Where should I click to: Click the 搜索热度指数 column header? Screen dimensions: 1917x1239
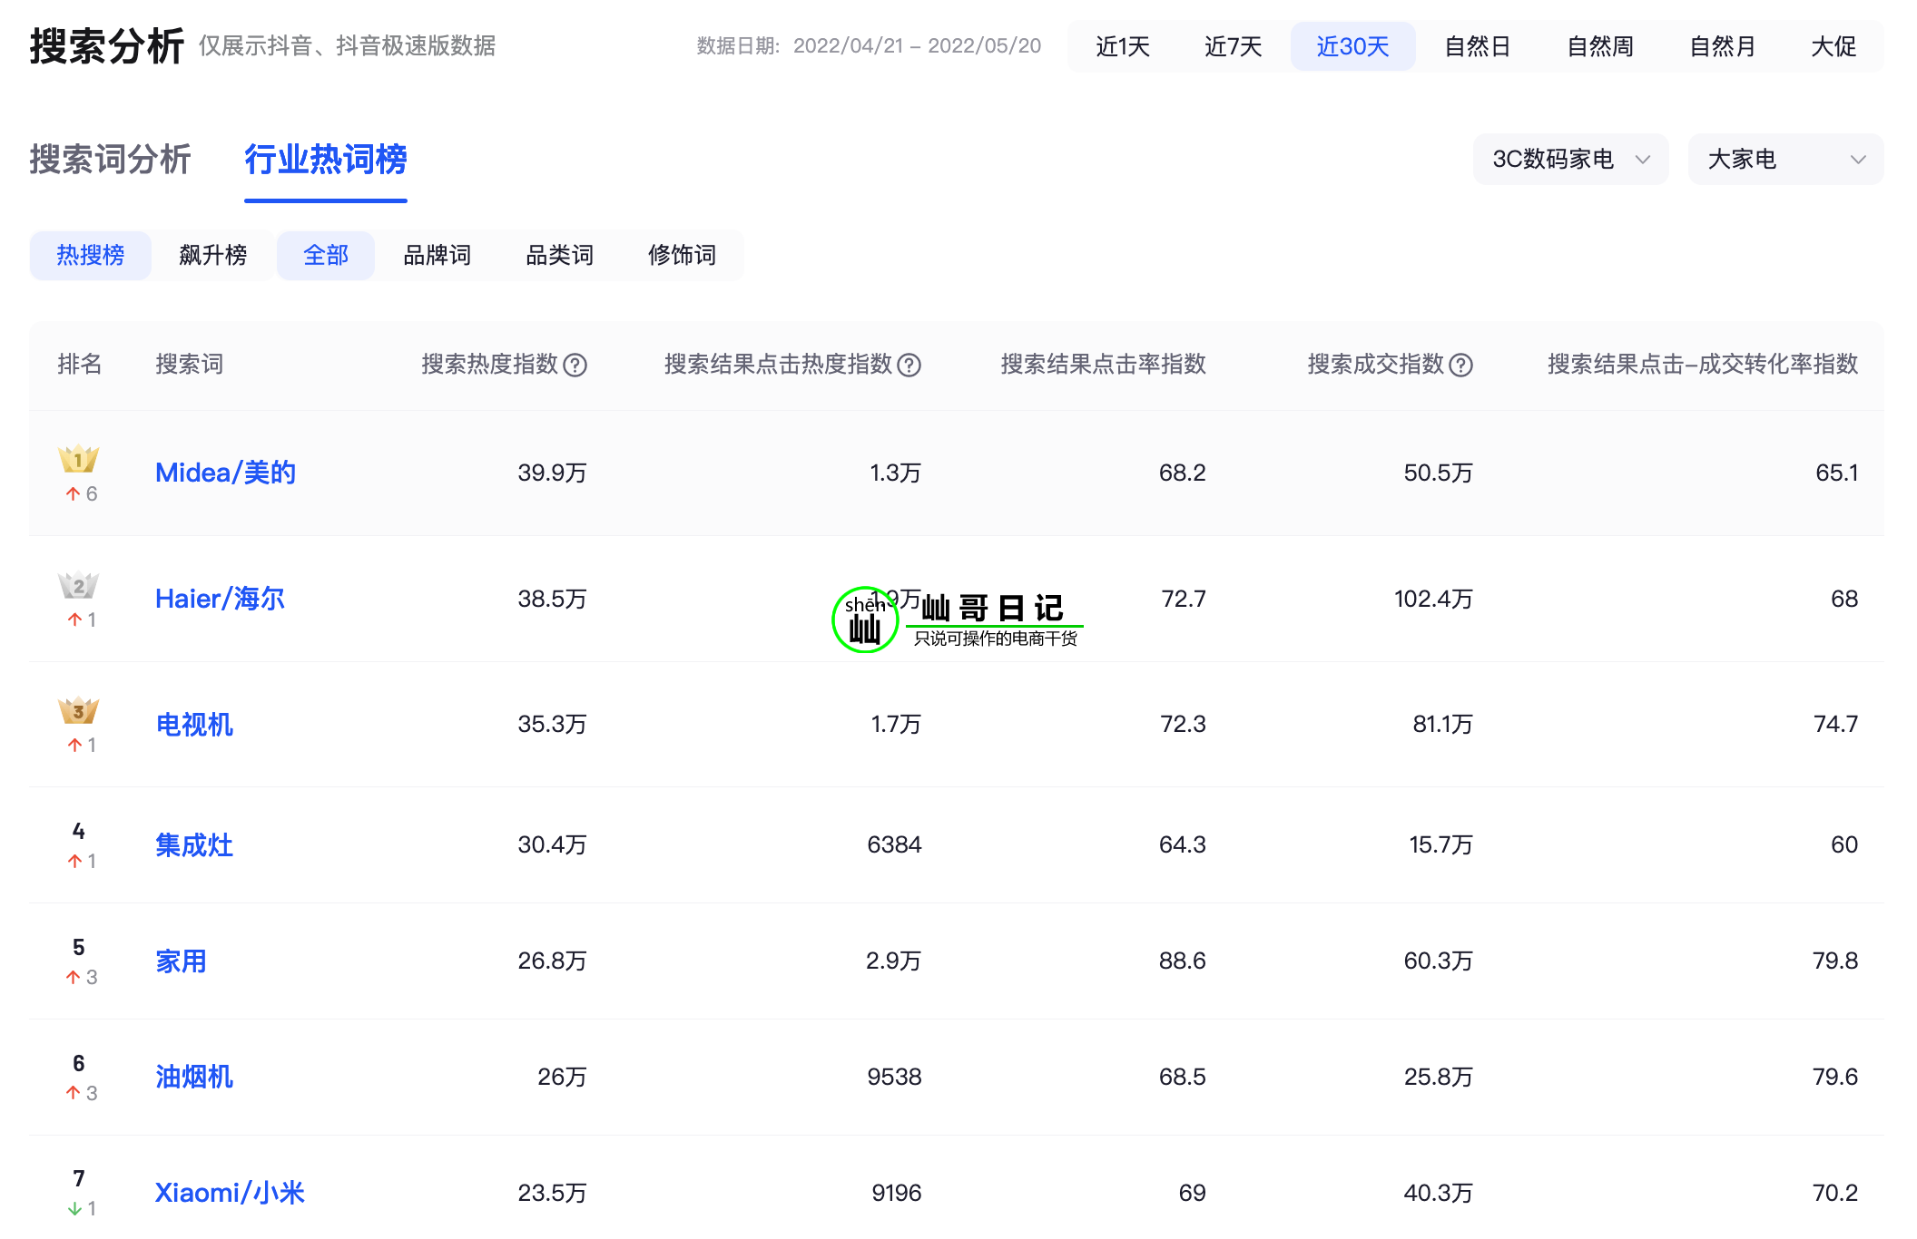pos(489,365)
